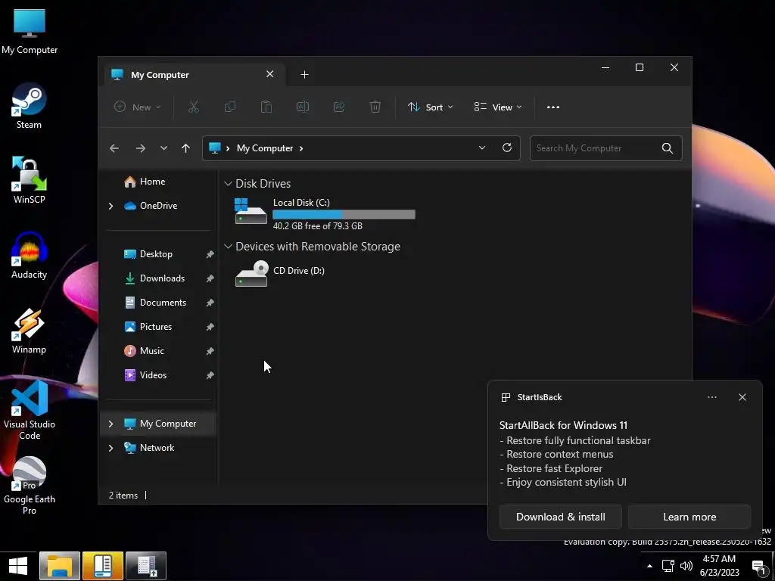Open the Windows Start button
This screenshot has width=775, height=581.
click(x=18, y=566)
